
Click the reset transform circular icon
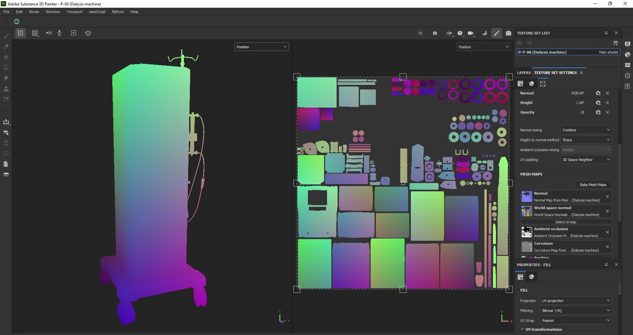(x=88, y=33)
